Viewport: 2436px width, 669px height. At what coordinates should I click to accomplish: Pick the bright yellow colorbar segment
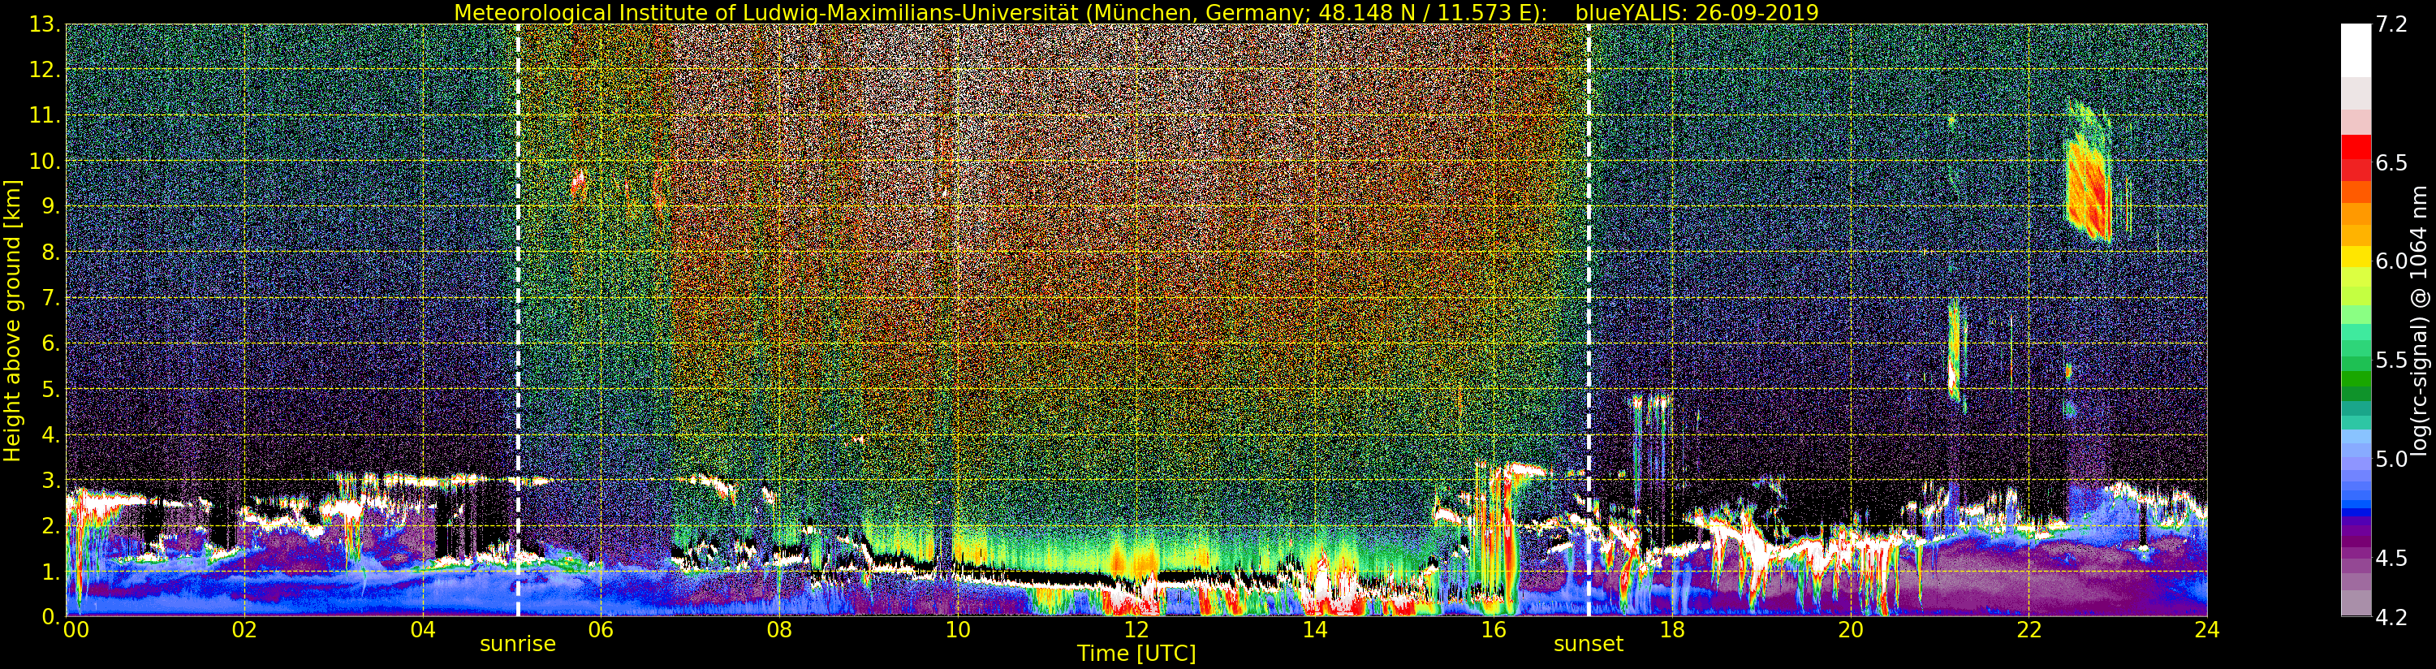tap(2356, 257)
